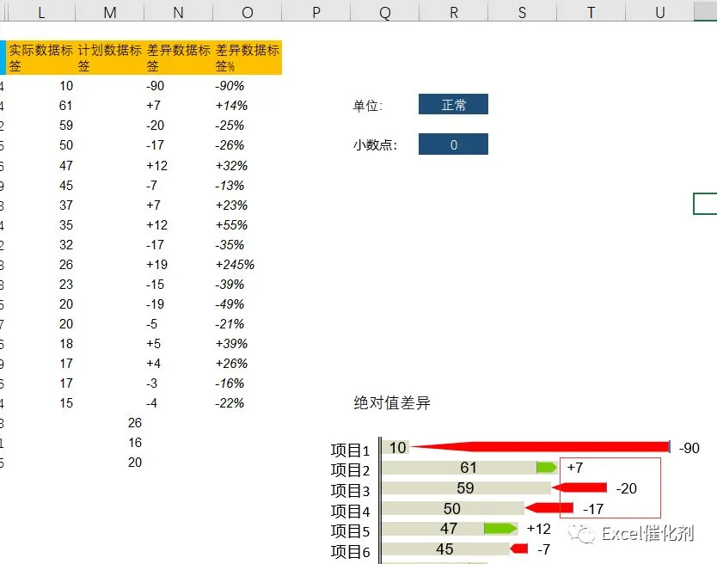Select column R header

[x=454, y=12]
